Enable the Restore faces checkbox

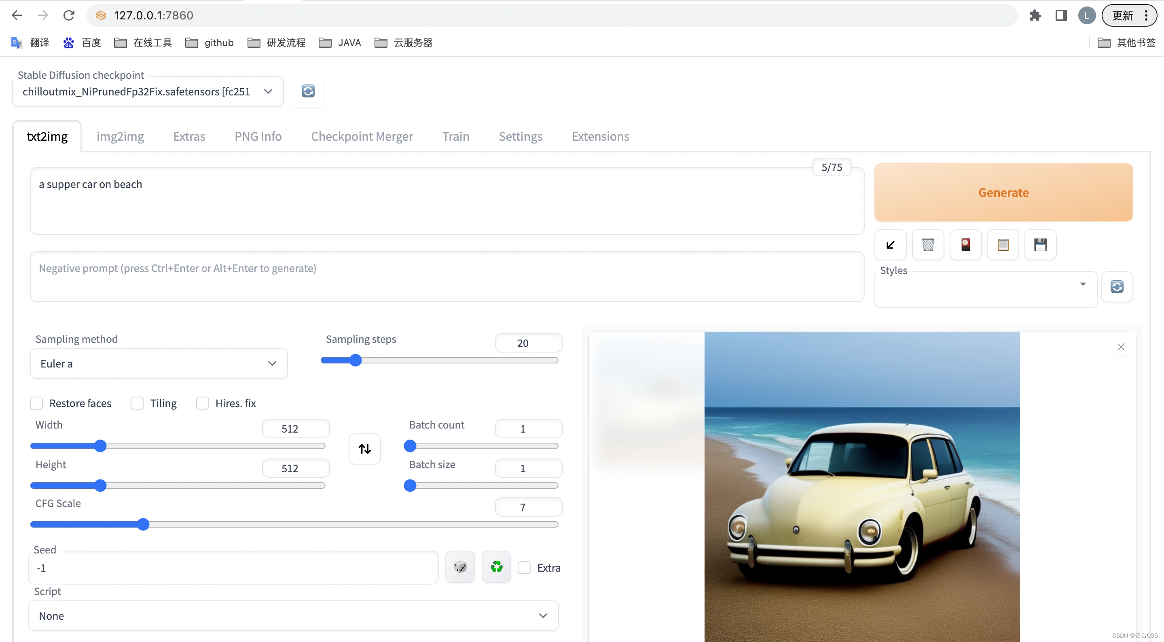click(36, 403)
